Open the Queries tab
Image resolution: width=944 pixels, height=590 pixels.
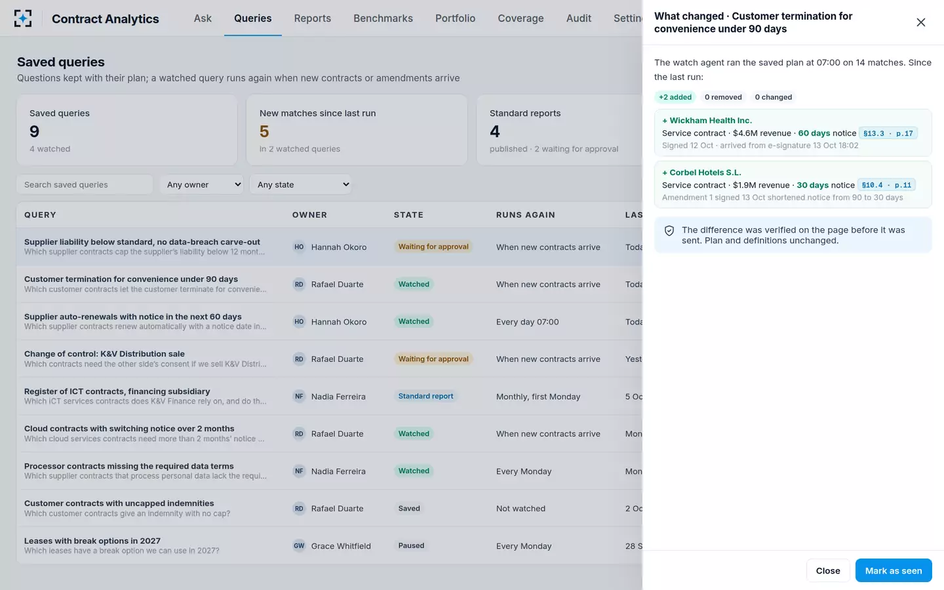(x=253, y=18)
